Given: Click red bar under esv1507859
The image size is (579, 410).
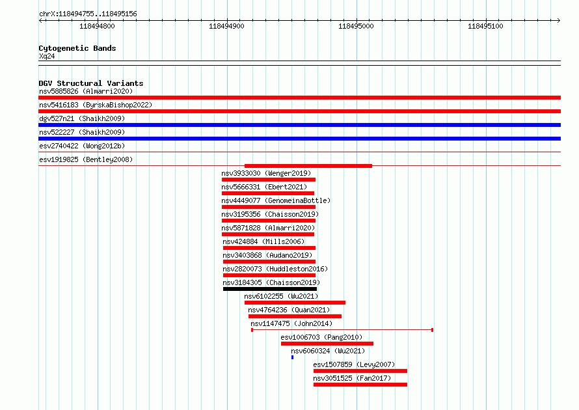Looking at the screenshot, I should (x=360, y=371).
